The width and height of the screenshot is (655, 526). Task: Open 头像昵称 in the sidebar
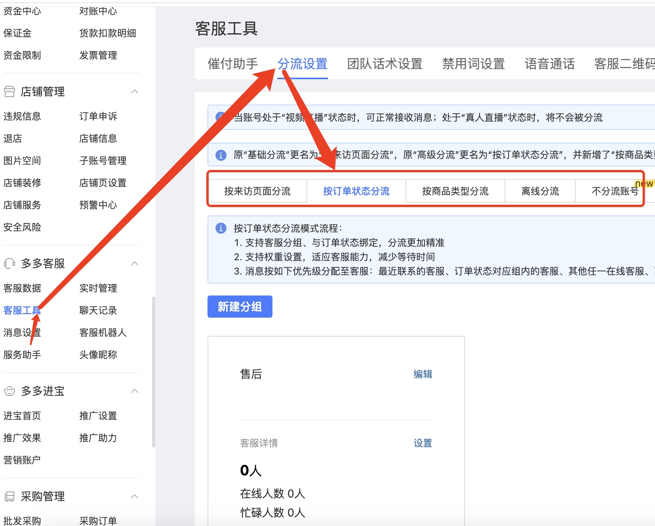pyautogui.click(x=98, y=355)
